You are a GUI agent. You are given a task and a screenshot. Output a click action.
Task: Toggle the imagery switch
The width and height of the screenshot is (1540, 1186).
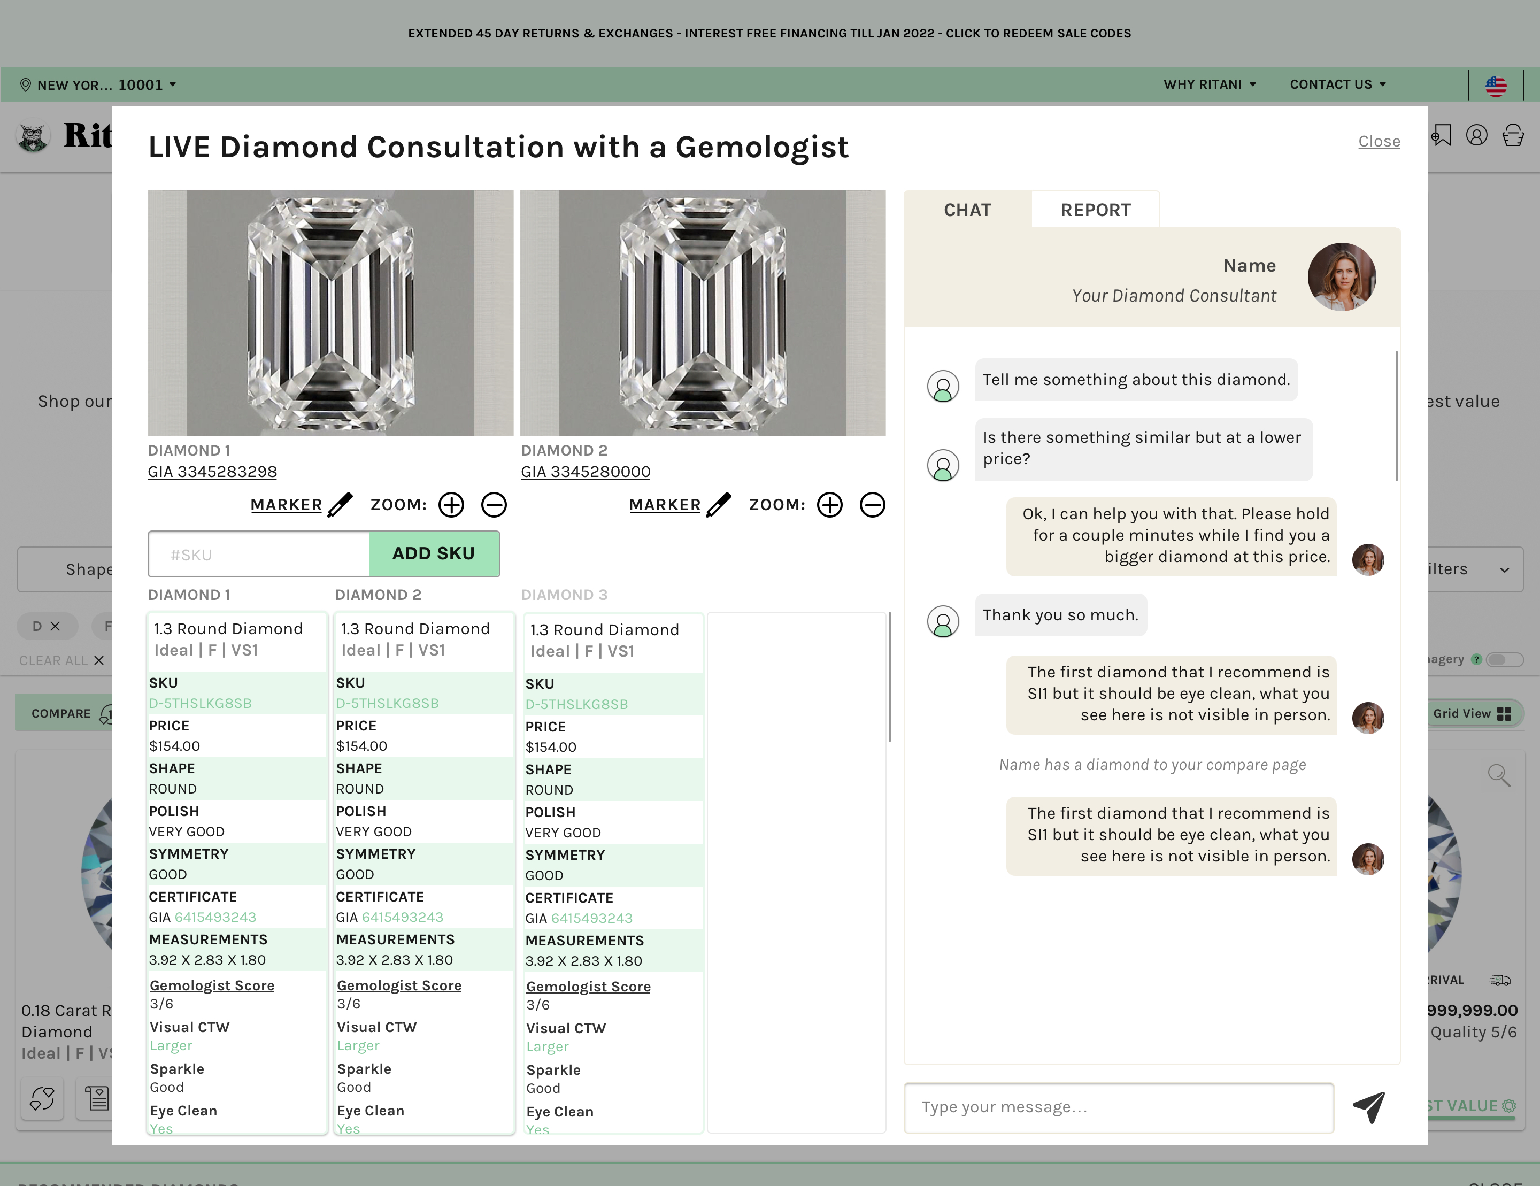pyautogui.click(x=1504, y=659)
